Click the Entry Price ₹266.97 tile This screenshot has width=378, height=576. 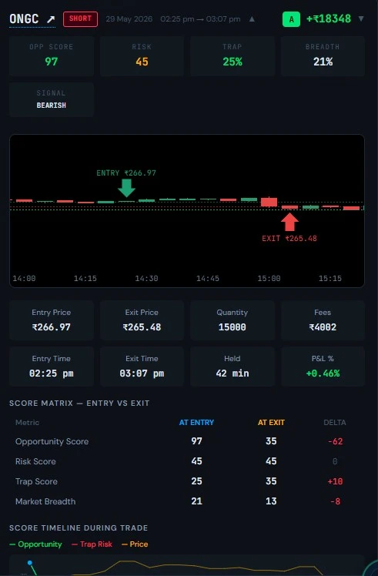(52, 320)
